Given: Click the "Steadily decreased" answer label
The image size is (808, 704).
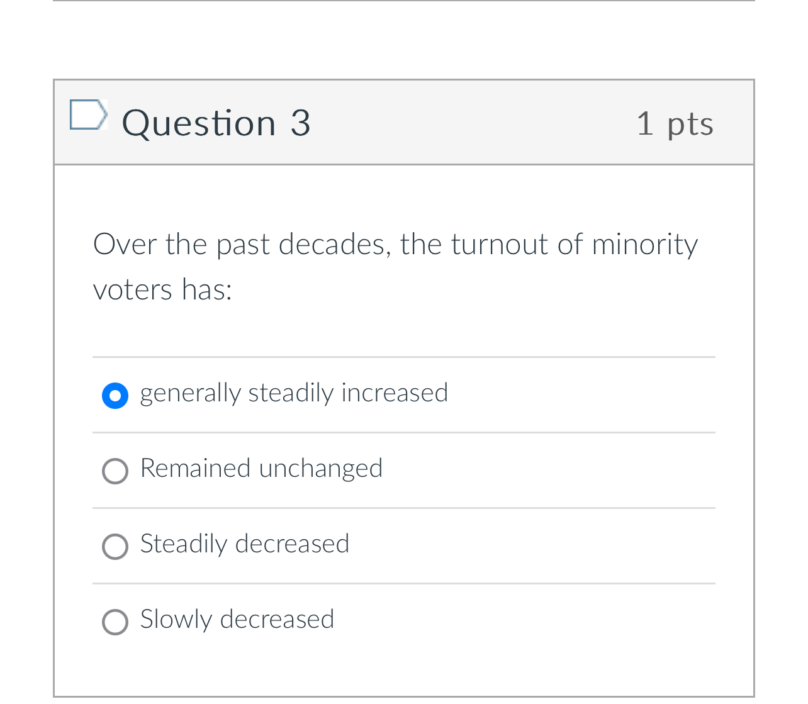Looking at the screenshot, I should pyautogui.click(x=244, y=544).
